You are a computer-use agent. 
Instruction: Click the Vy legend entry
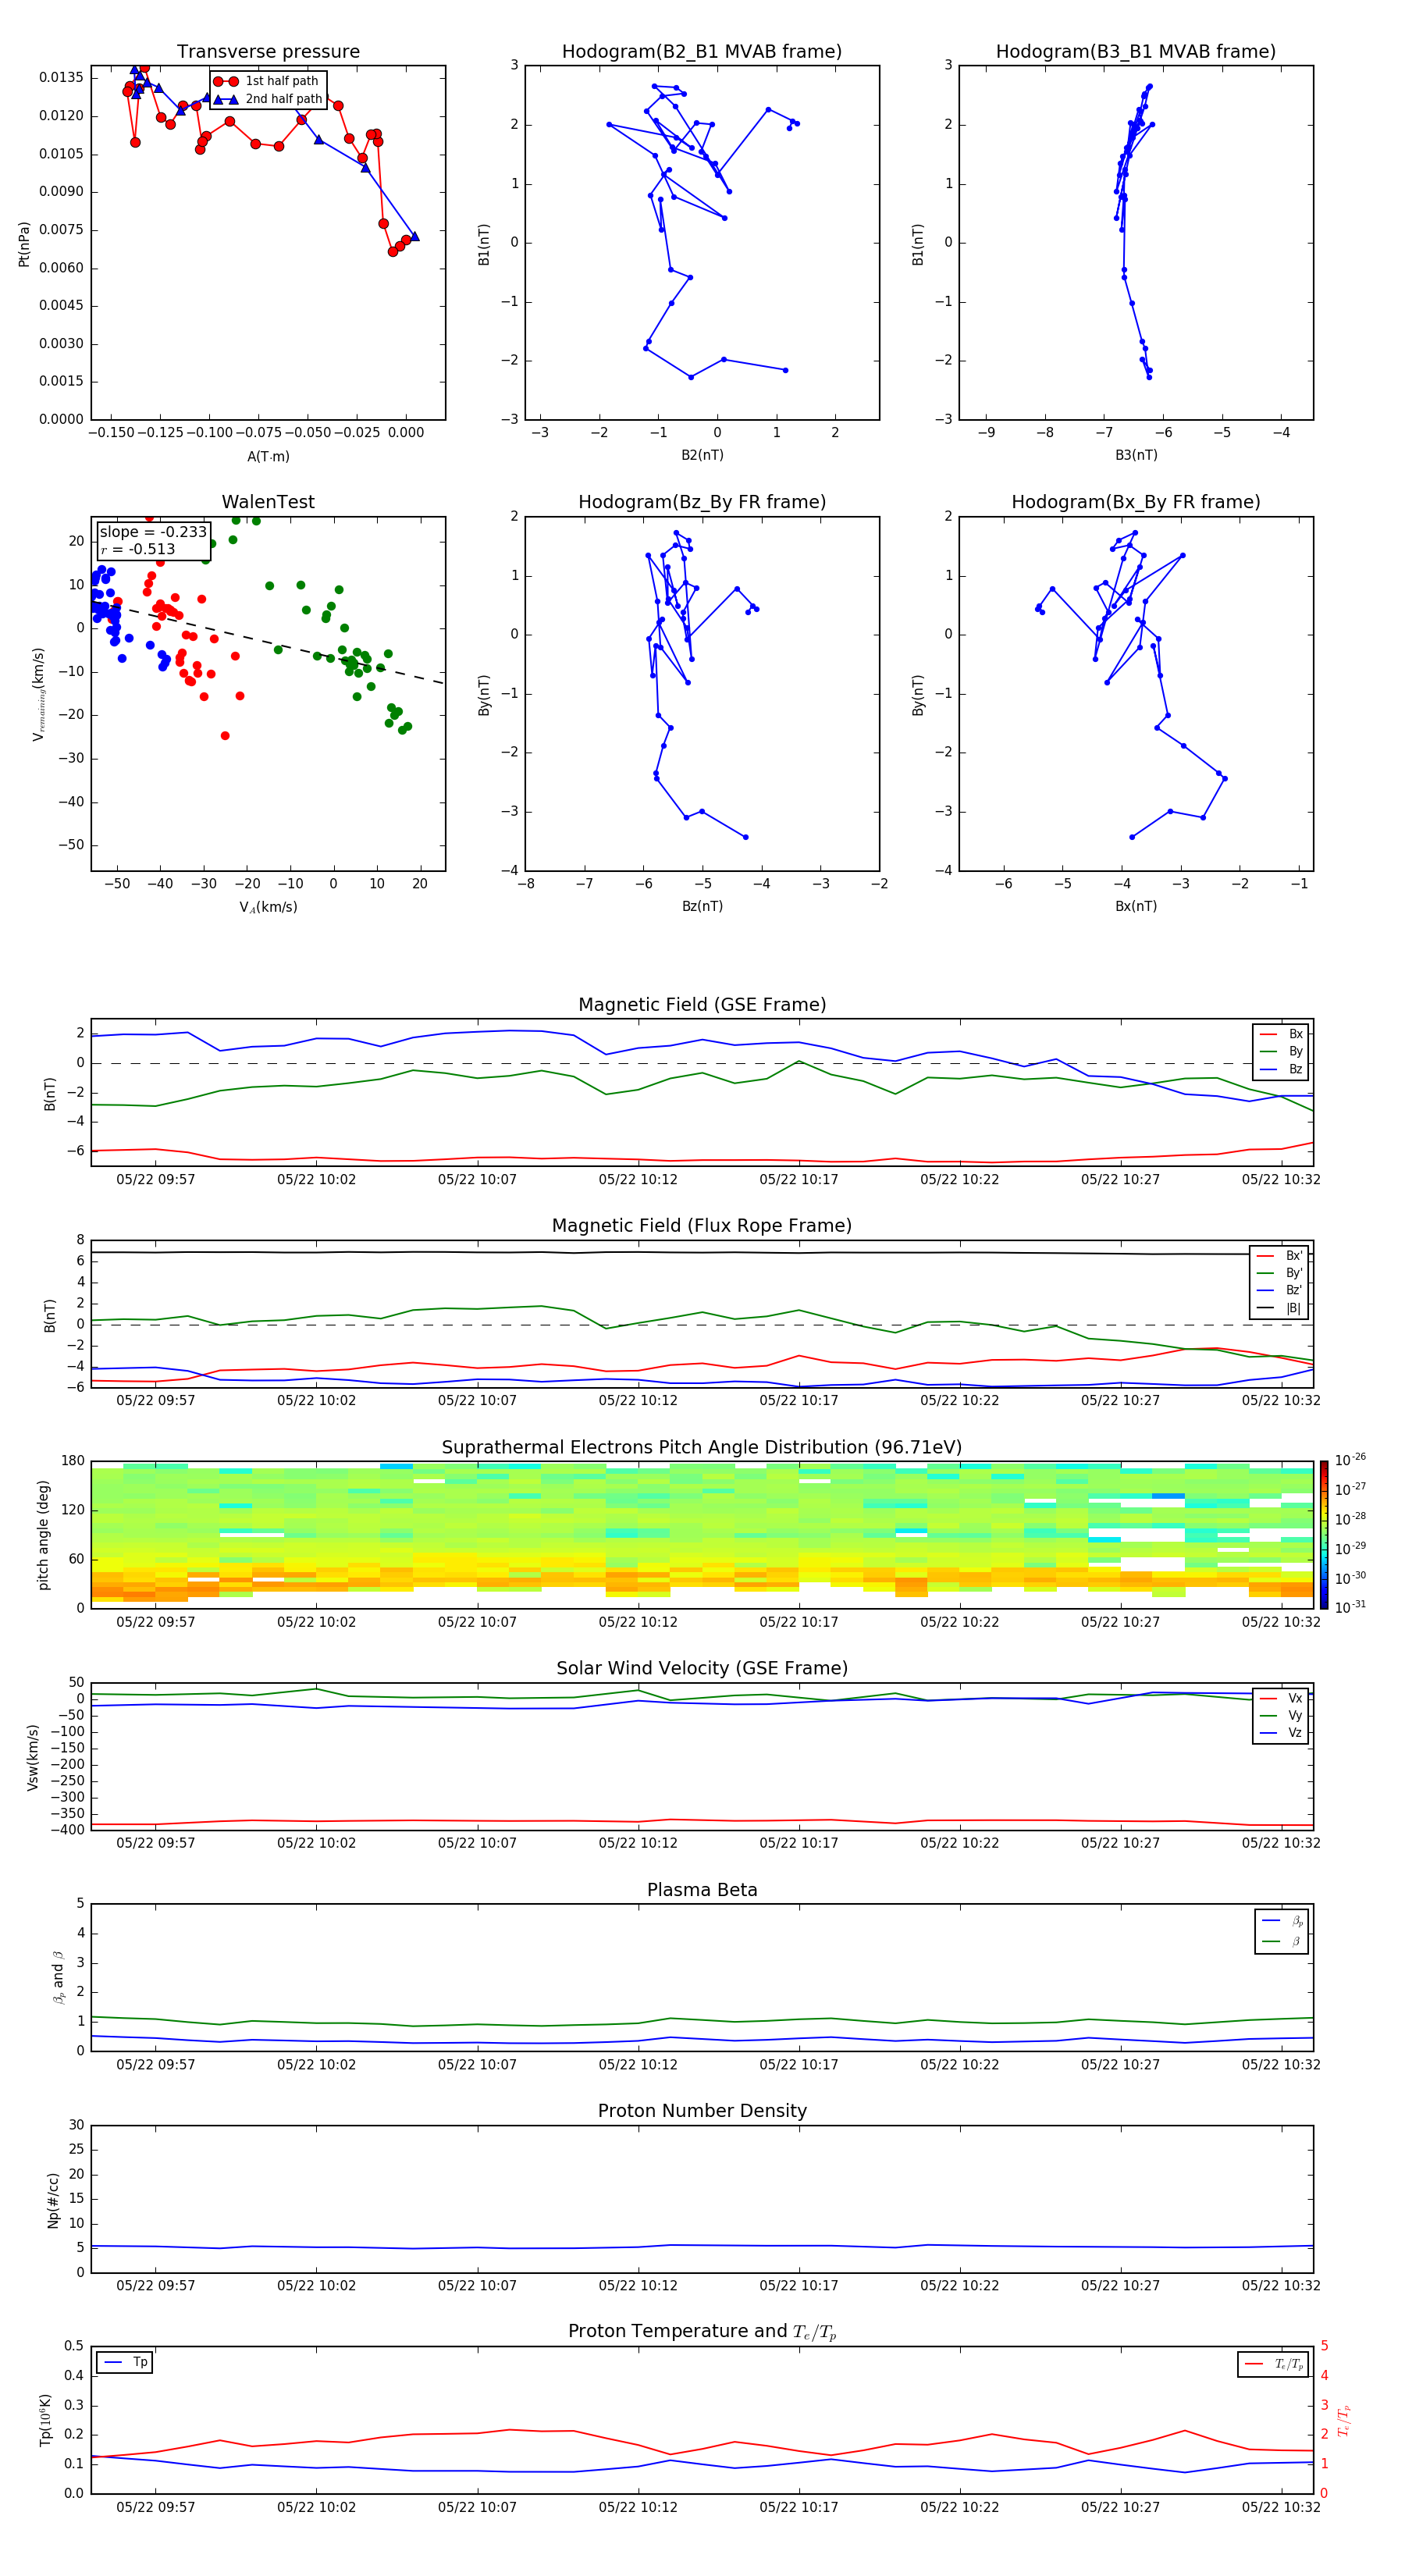1282,1715
